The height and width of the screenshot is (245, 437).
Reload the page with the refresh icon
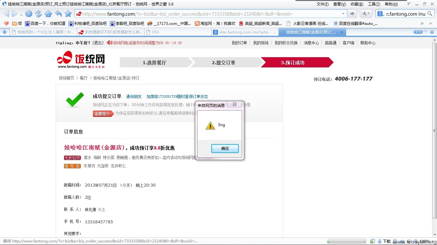tap(38, 14)
